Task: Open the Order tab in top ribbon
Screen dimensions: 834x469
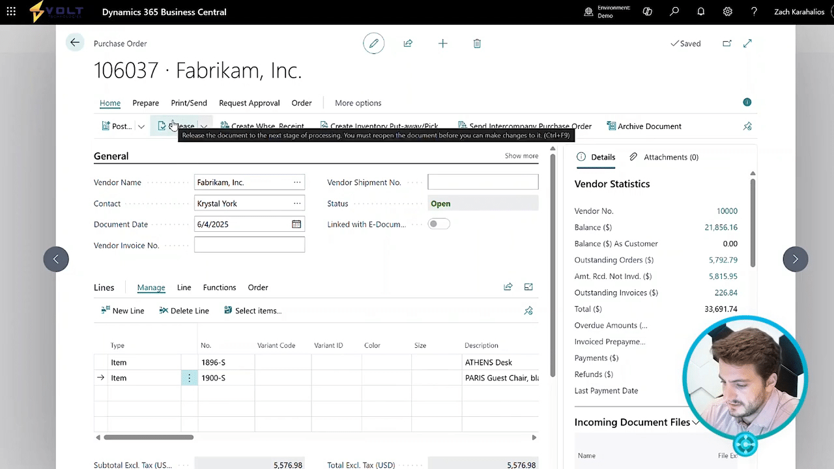Action: tap(302, 103)
